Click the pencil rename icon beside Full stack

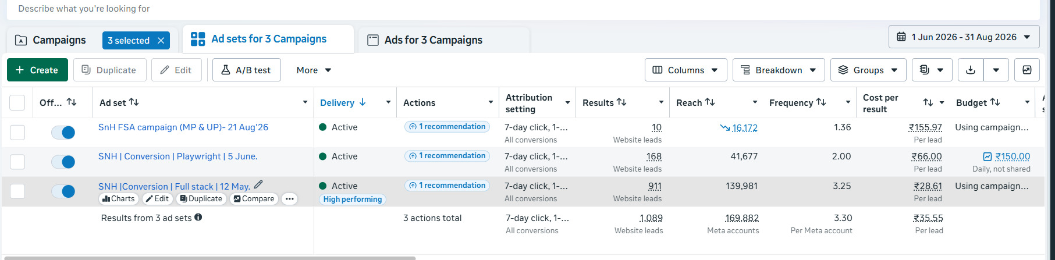(x=258, y=184)
